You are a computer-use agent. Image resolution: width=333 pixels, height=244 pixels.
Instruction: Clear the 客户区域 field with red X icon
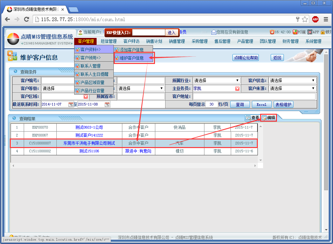(85, 97)
